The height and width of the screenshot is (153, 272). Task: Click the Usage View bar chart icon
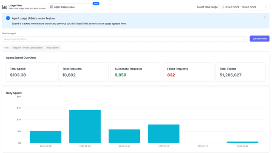[5, 7]
